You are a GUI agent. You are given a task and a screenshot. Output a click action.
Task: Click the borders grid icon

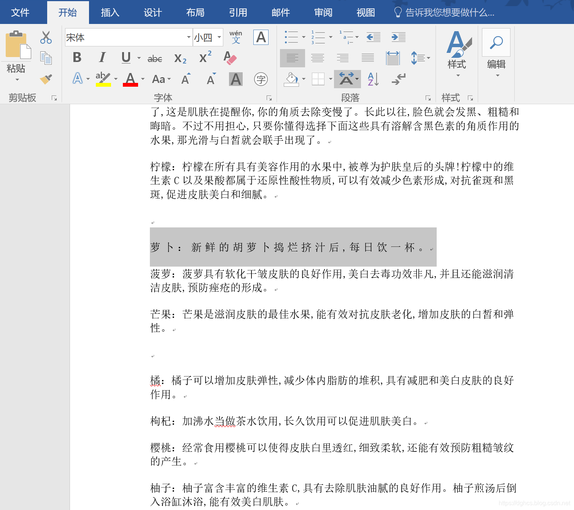click(318, 79)
